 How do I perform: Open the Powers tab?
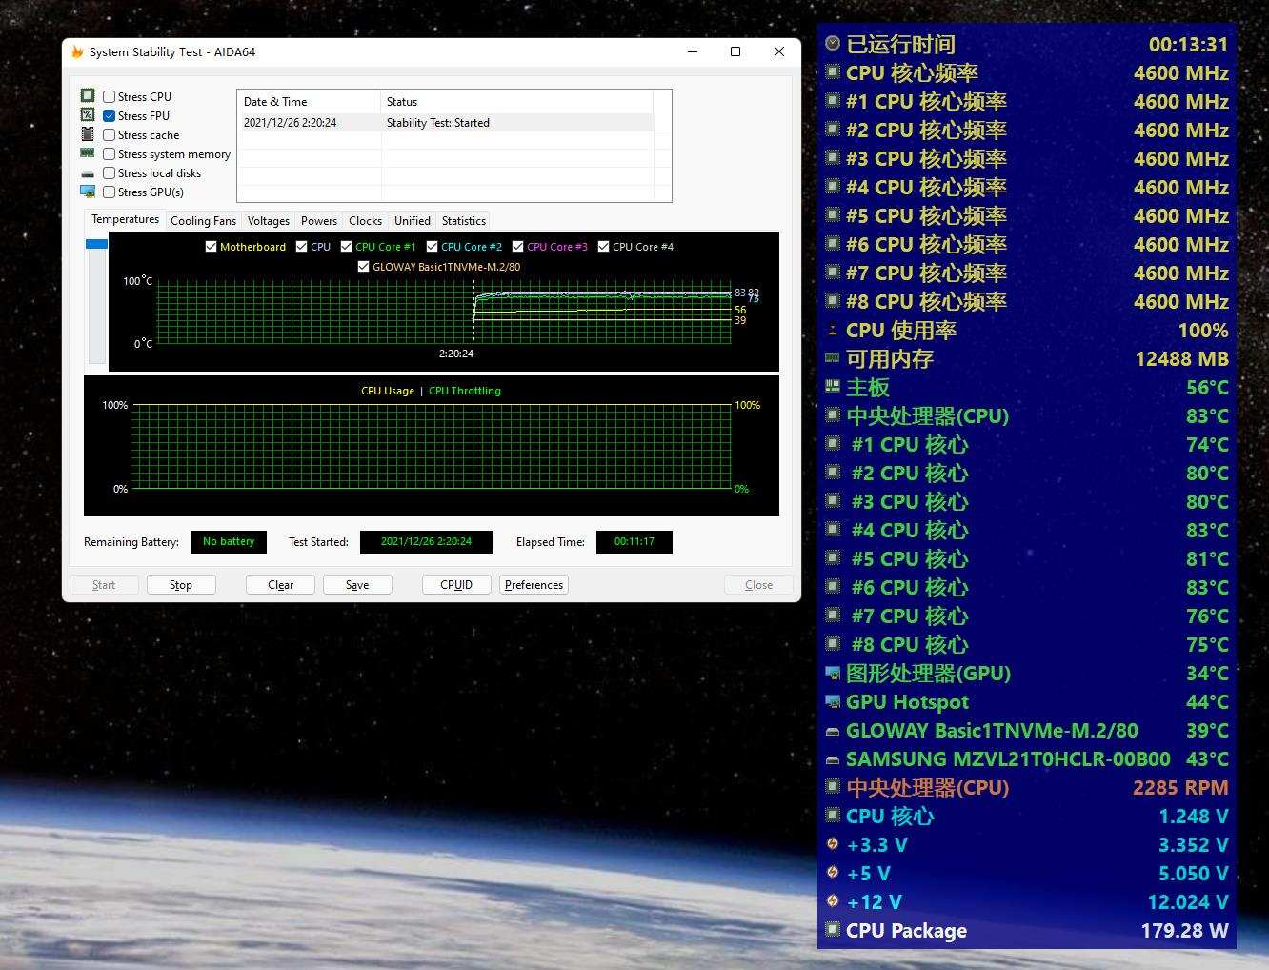(319, 220)
